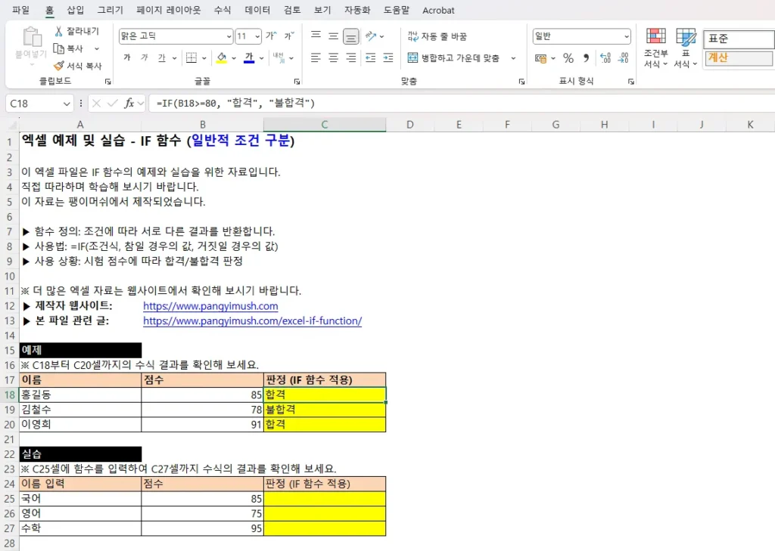Select the Format Painter (서식 복사) brush
775x551 pixels.
[x=78, y=66]
